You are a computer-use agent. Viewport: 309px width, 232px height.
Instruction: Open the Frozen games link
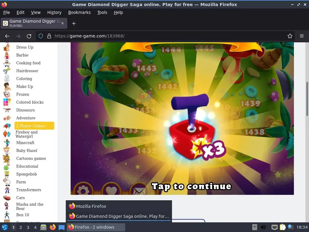pos(22,95)
